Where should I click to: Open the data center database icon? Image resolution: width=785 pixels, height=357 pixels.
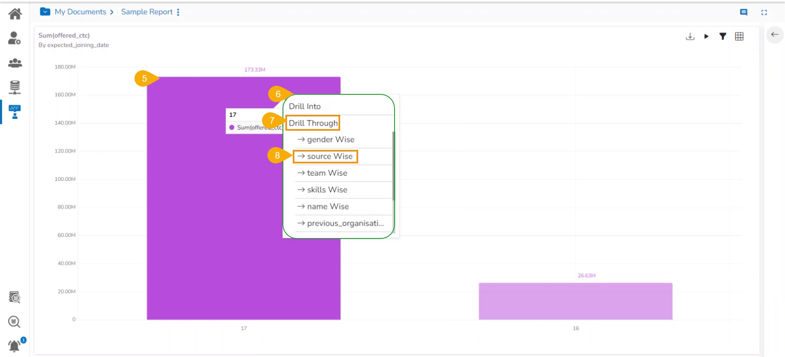15,87
